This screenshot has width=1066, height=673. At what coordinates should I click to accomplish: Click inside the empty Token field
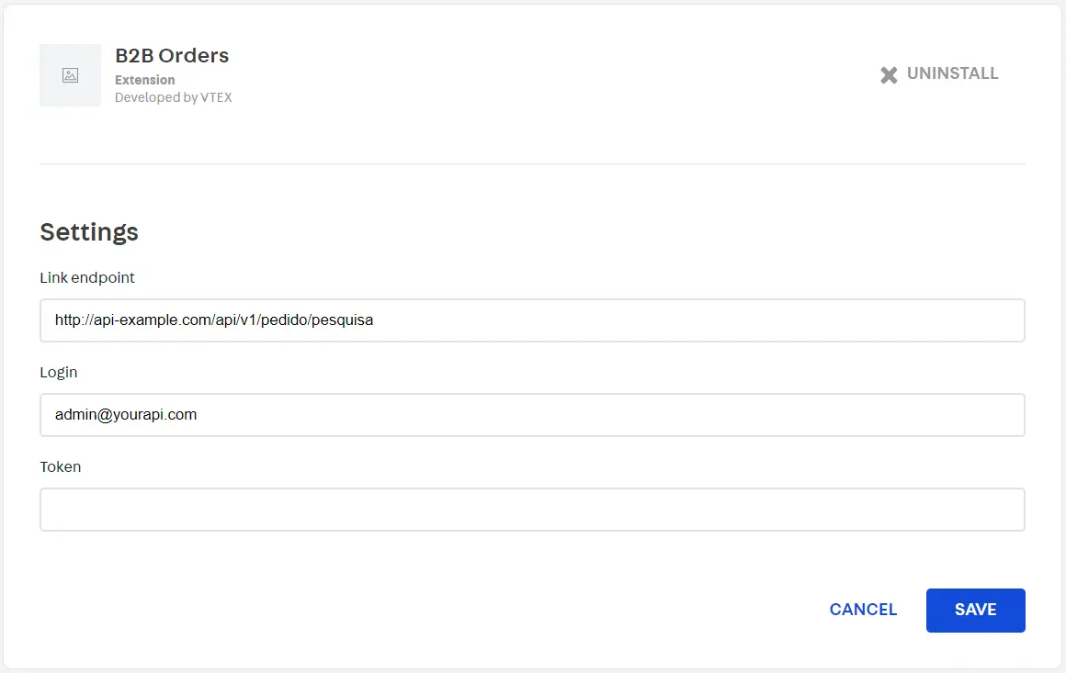click(532, 510)
